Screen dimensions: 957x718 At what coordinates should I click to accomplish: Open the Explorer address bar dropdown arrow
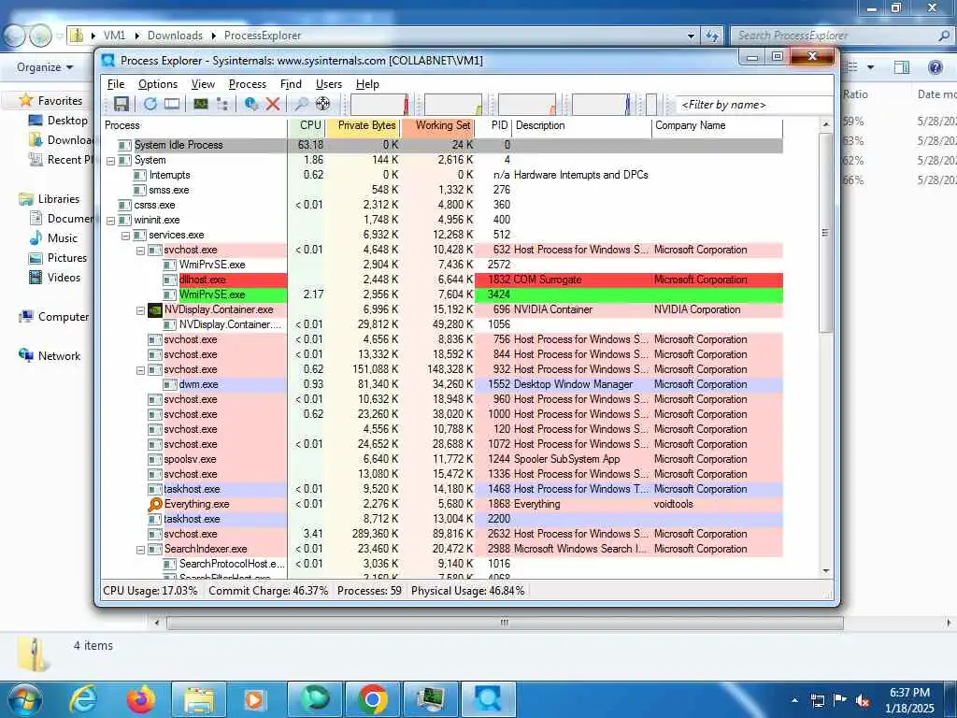(x=691, y=36)
